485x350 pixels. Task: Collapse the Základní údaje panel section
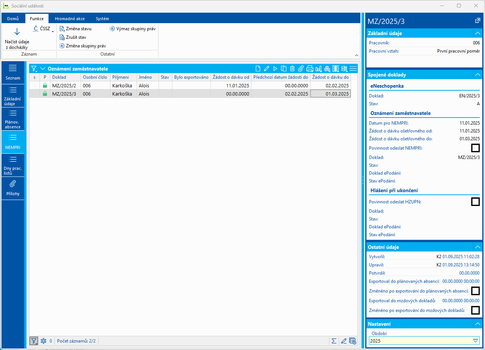click(478, 33)
